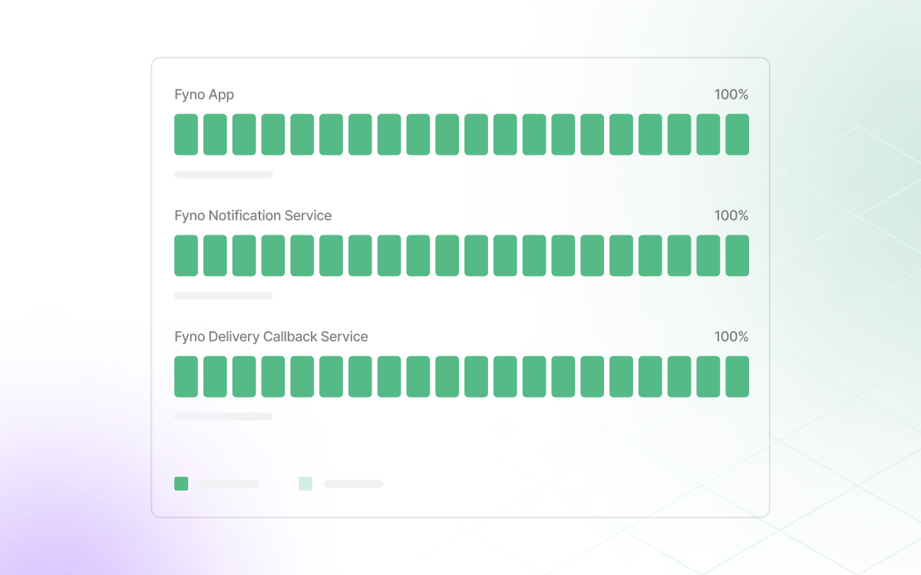
Task: Expand the Fyno Delivery Callback Service timeframe bar
Action: pos(223,416)
